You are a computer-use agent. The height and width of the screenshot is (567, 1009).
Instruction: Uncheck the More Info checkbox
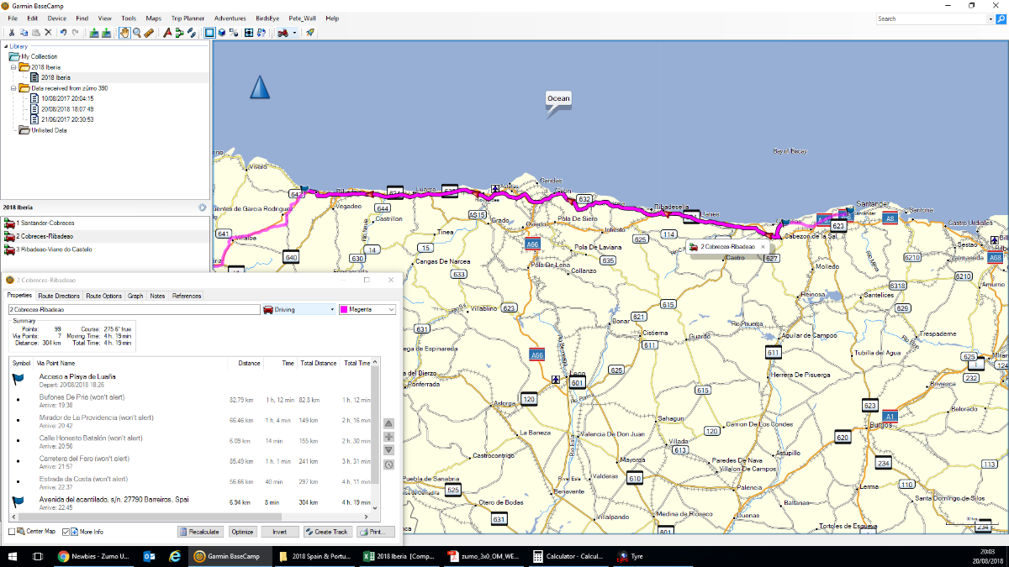coord(66,532)
